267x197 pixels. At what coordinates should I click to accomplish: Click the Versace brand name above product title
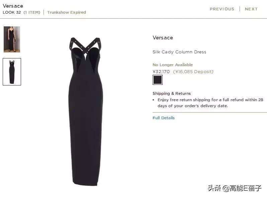coord(163,38)
